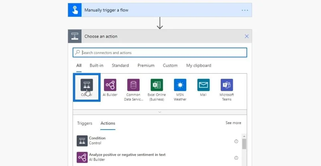
Task: Open the Premium connectors tab
Action: point(146,66)
